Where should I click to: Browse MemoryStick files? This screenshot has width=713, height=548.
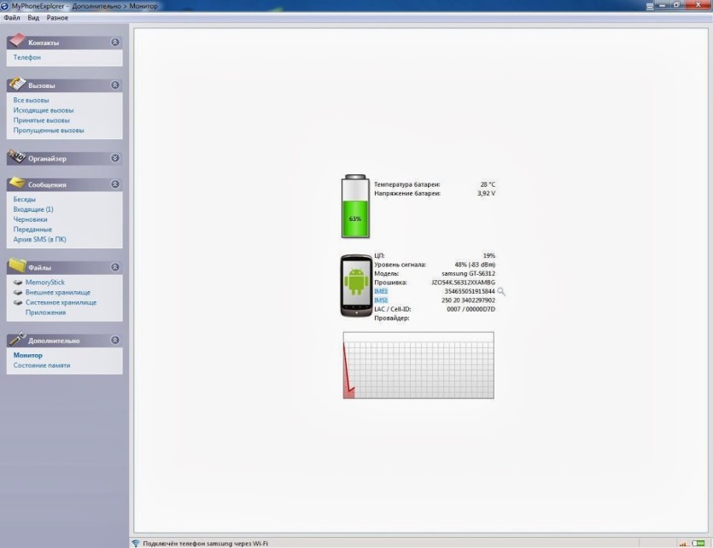[45, 283]
